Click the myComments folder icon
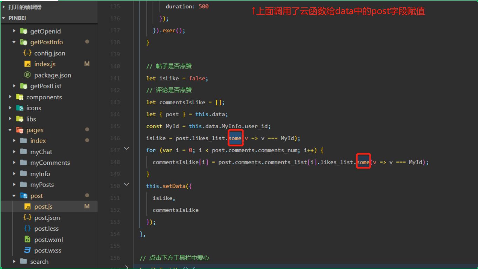Viewport: 478px width, 269px height. [x=23, y=163]
